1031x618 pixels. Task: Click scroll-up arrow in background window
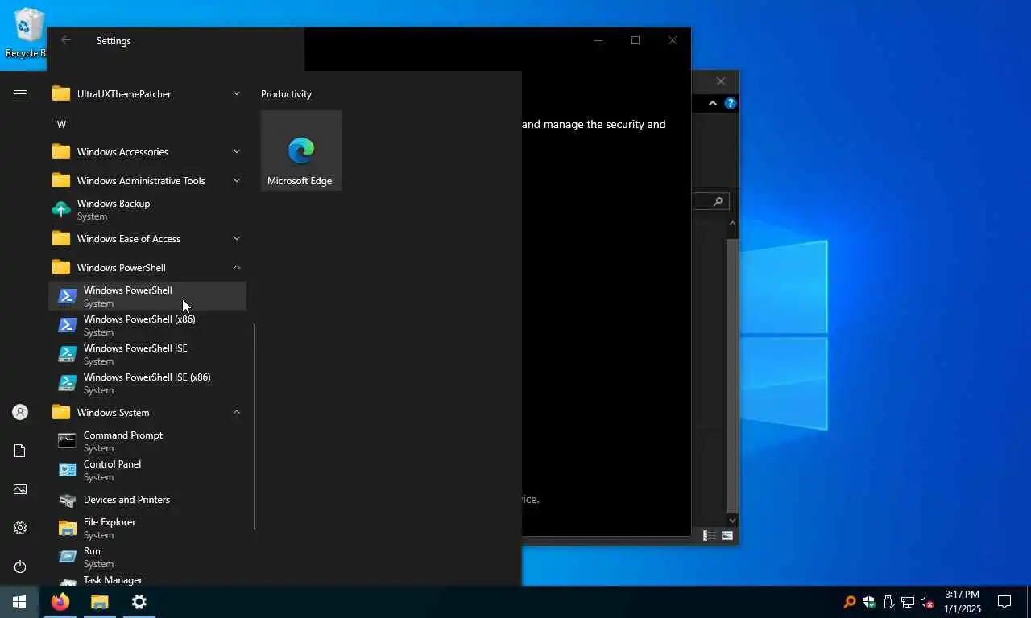[732, 223]
